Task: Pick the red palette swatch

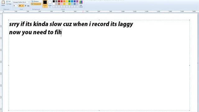Action: pos(62,1)
